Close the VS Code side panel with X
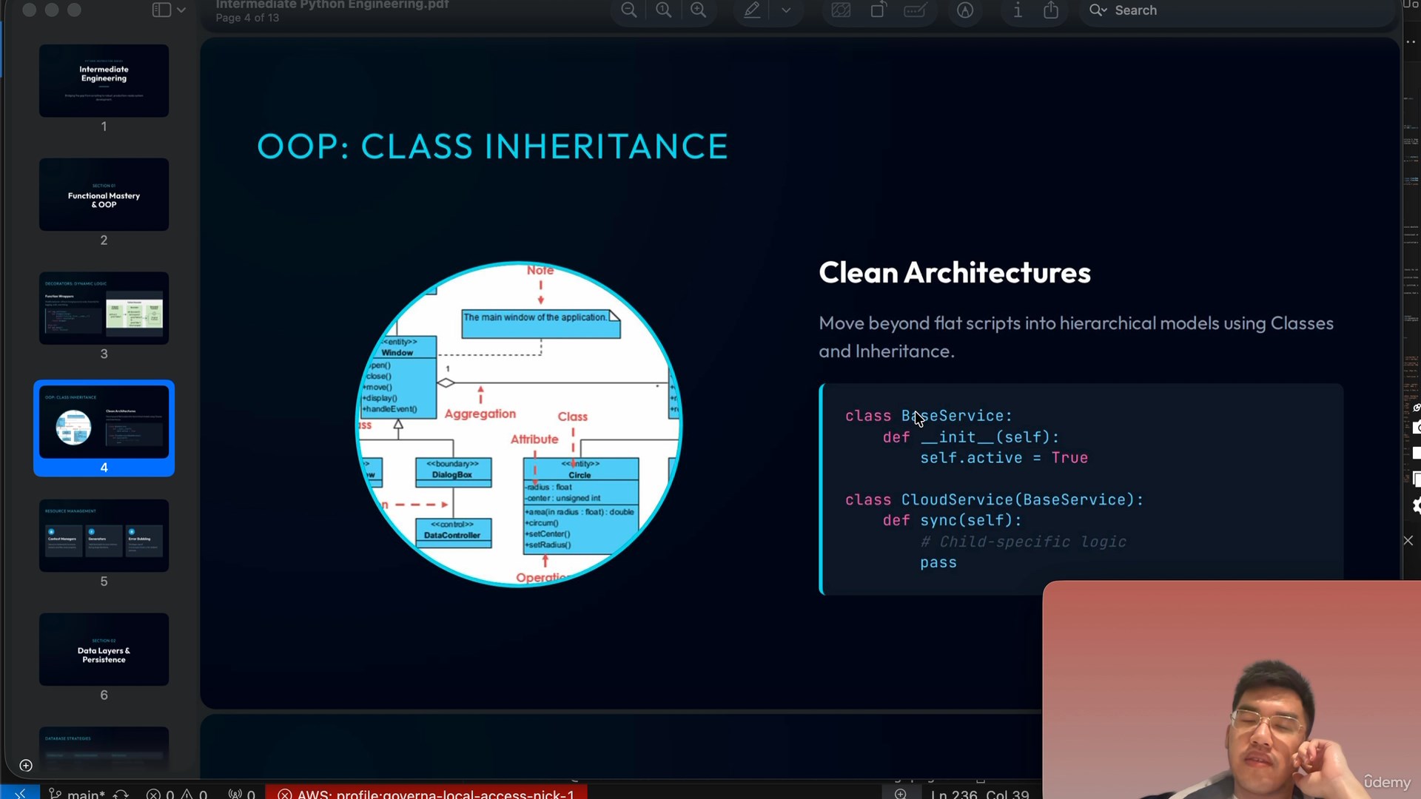Image resolution: width=1421 pixels, height=799 pixels. [x=1408, y=541]
